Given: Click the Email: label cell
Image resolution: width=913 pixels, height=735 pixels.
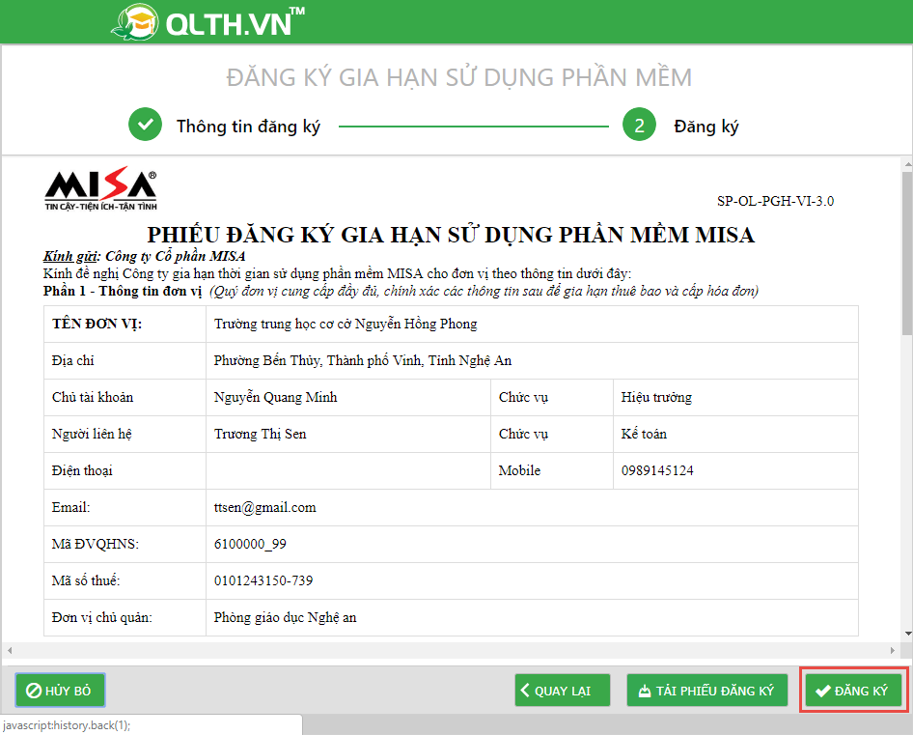Looking at the screenshot, I should click(x=125, y=508).
